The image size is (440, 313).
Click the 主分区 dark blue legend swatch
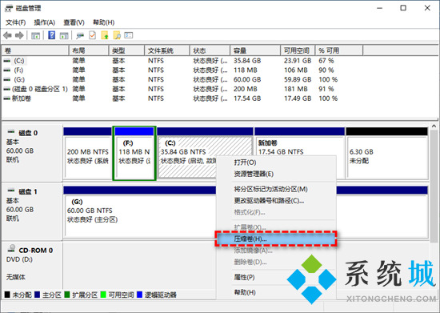coord(37,295)
